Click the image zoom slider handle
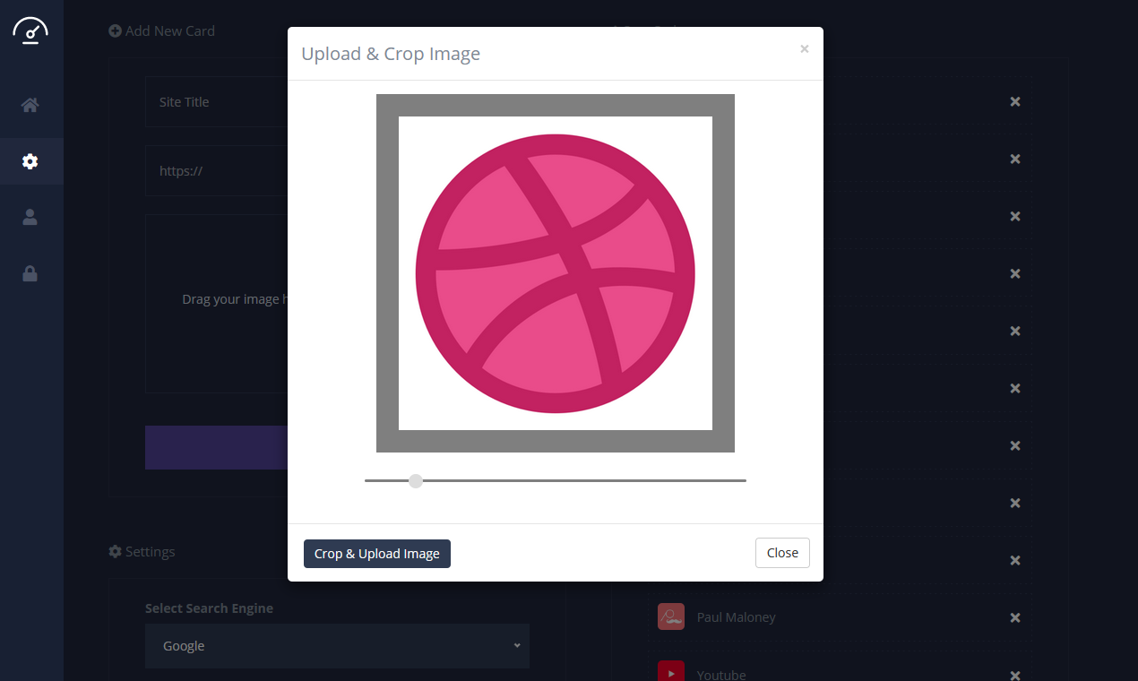 click(x=416, y=481)
